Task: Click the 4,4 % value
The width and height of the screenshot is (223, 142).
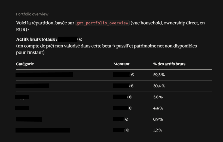Action: [158, 108]
